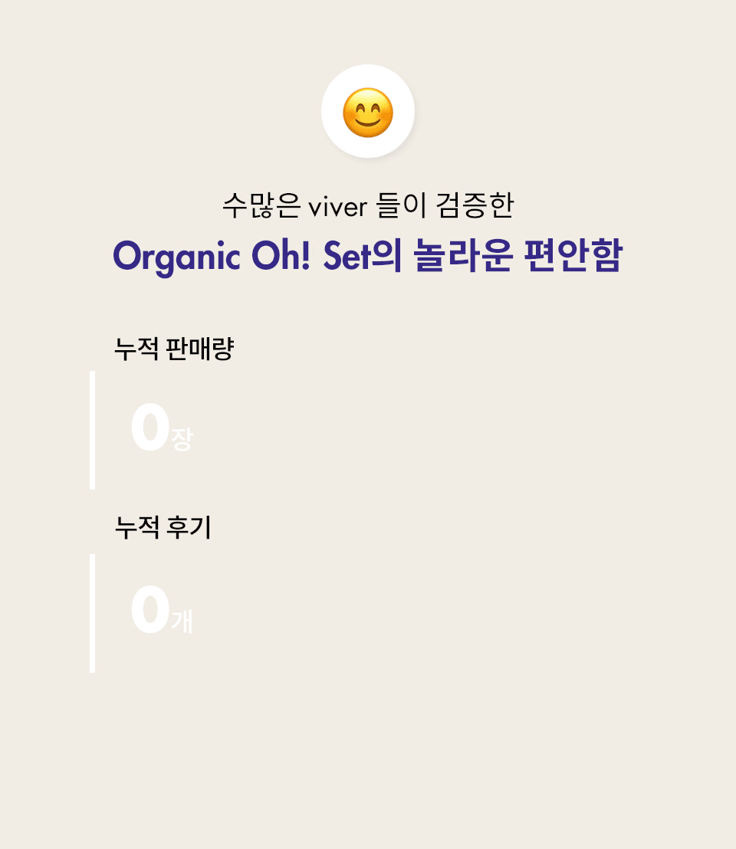Screen dimensions: 736x849
Task: Click the white vertical bar beside the reviews counter
Action: [93, 614]
